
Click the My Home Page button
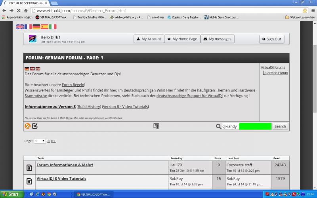(x=182, y=39)
